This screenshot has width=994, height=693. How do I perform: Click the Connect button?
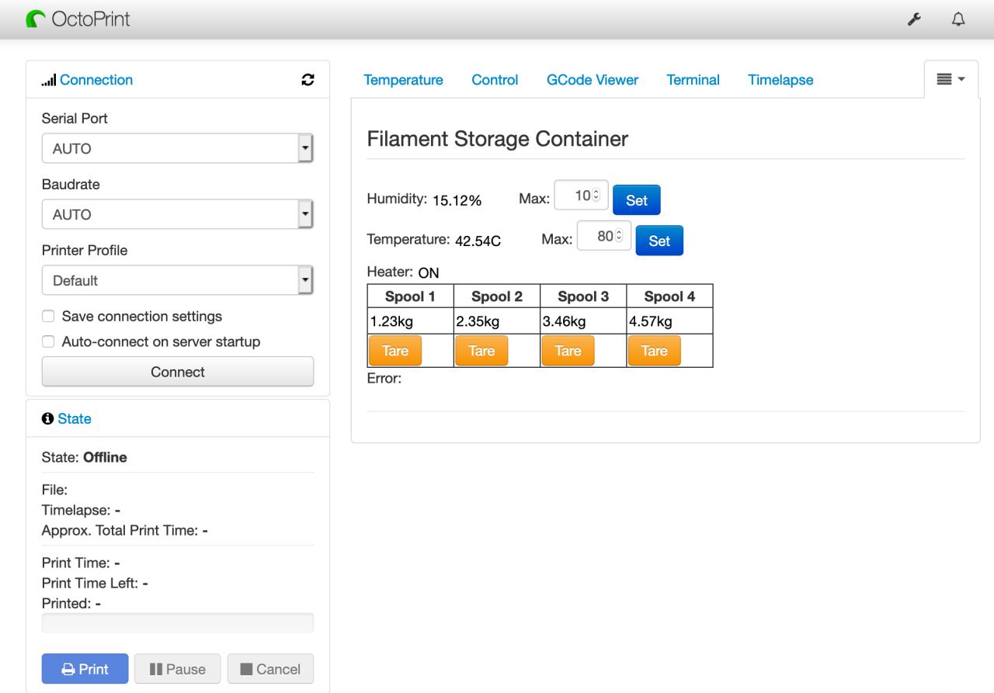(x=178, y=372)
